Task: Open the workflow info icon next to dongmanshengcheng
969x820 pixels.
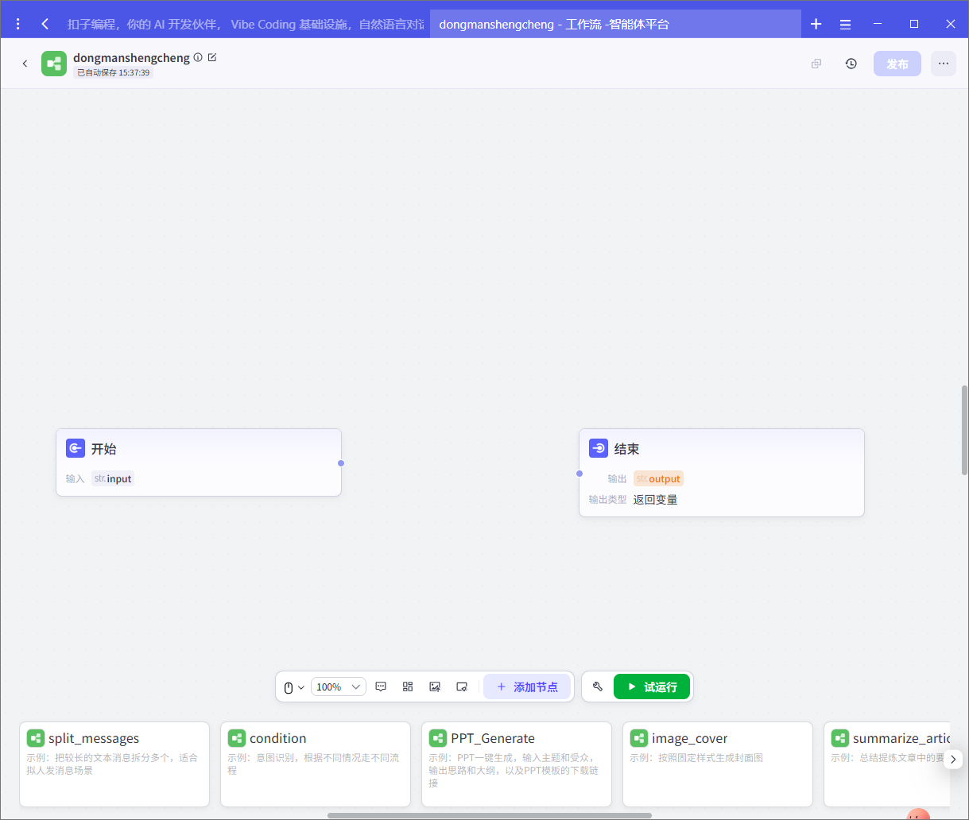Action: pos(198,57)
